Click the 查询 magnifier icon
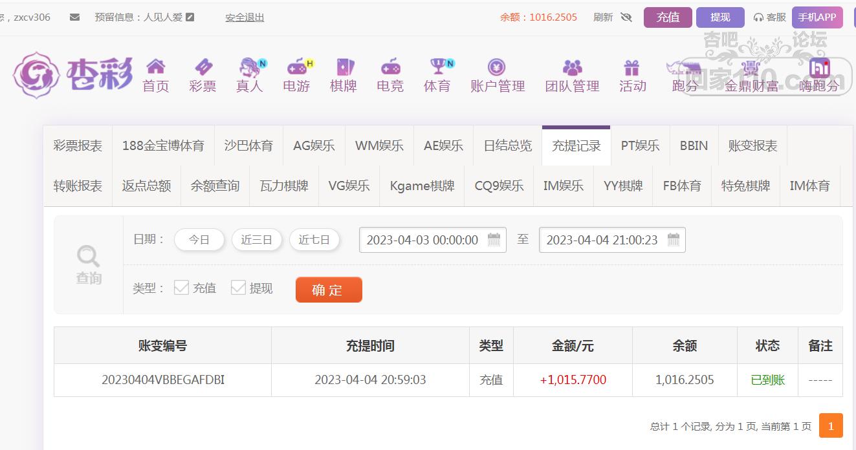 (89, 257)
